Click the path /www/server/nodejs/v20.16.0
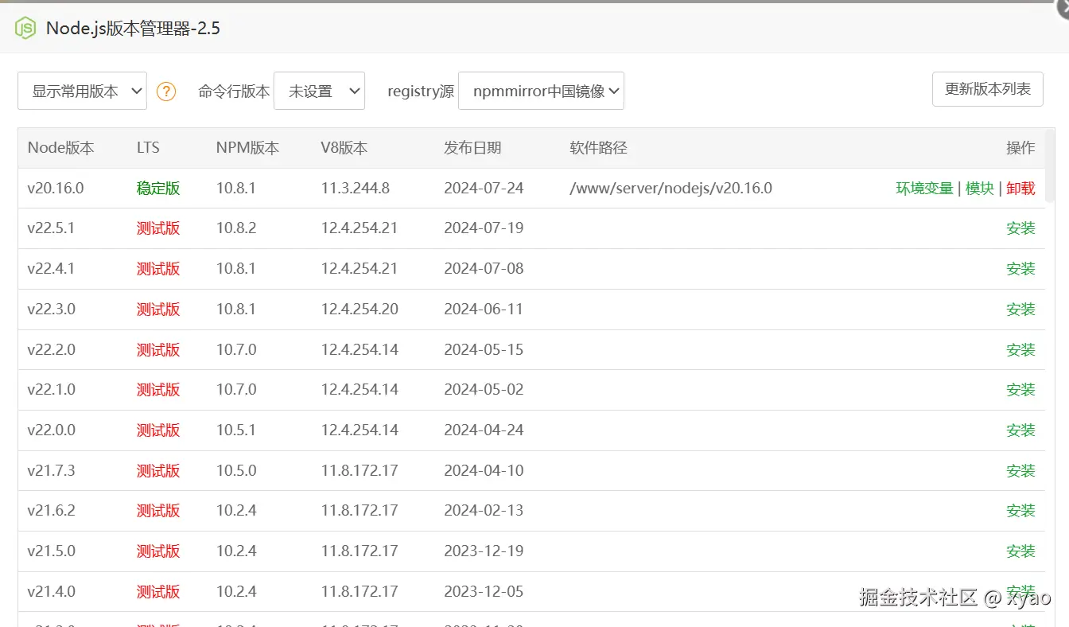This screenshot has height=627, width=1069. coord(671,189)
